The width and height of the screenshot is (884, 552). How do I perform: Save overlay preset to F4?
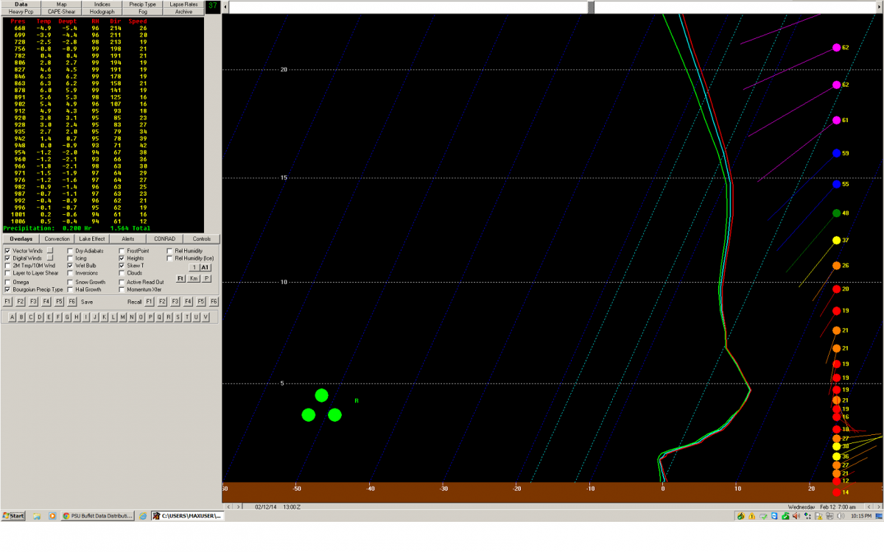(x=46, y=302)
